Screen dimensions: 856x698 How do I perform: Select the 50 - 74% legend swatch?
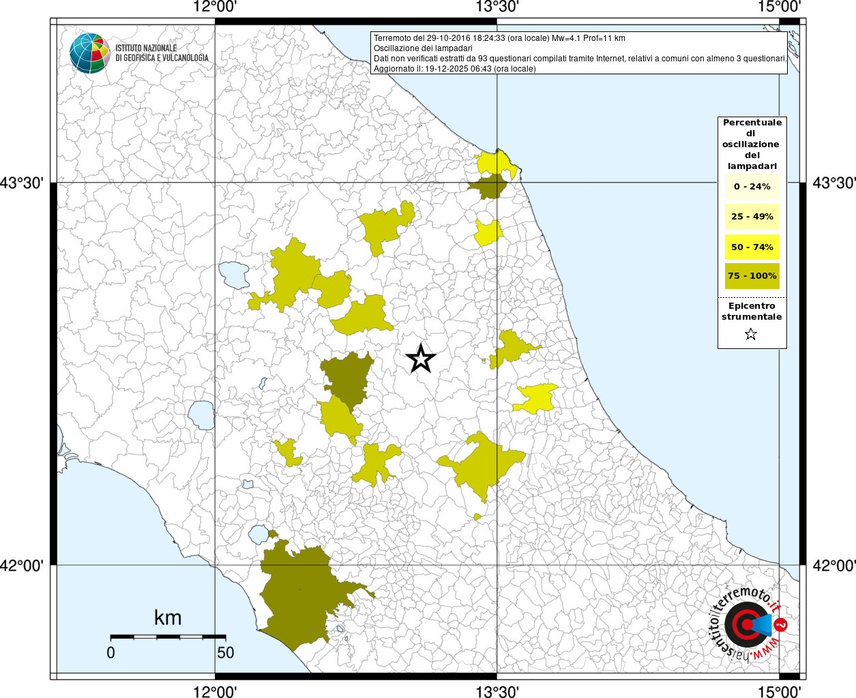tap(752, 247)
